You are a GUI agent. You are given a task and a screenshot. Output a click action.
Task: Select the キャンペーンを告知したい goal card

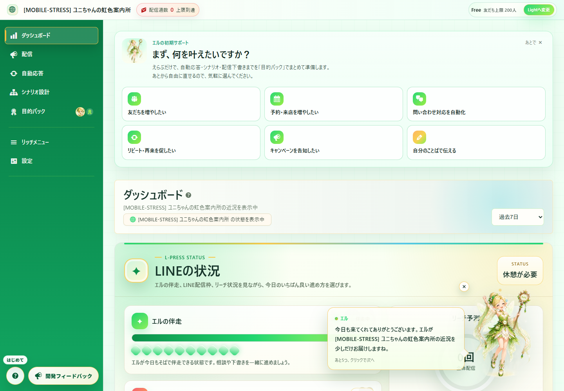coord(334,142)
